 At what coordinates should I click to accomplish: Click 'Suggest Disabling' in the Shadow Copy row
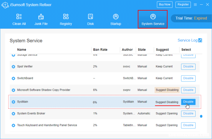(167, 90)
